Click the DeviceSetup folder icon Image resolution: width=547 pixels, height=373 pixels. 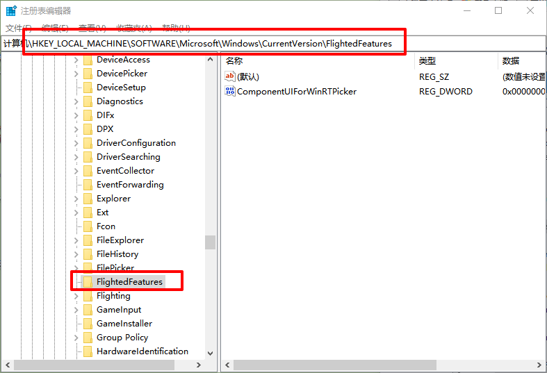(88, 88)
